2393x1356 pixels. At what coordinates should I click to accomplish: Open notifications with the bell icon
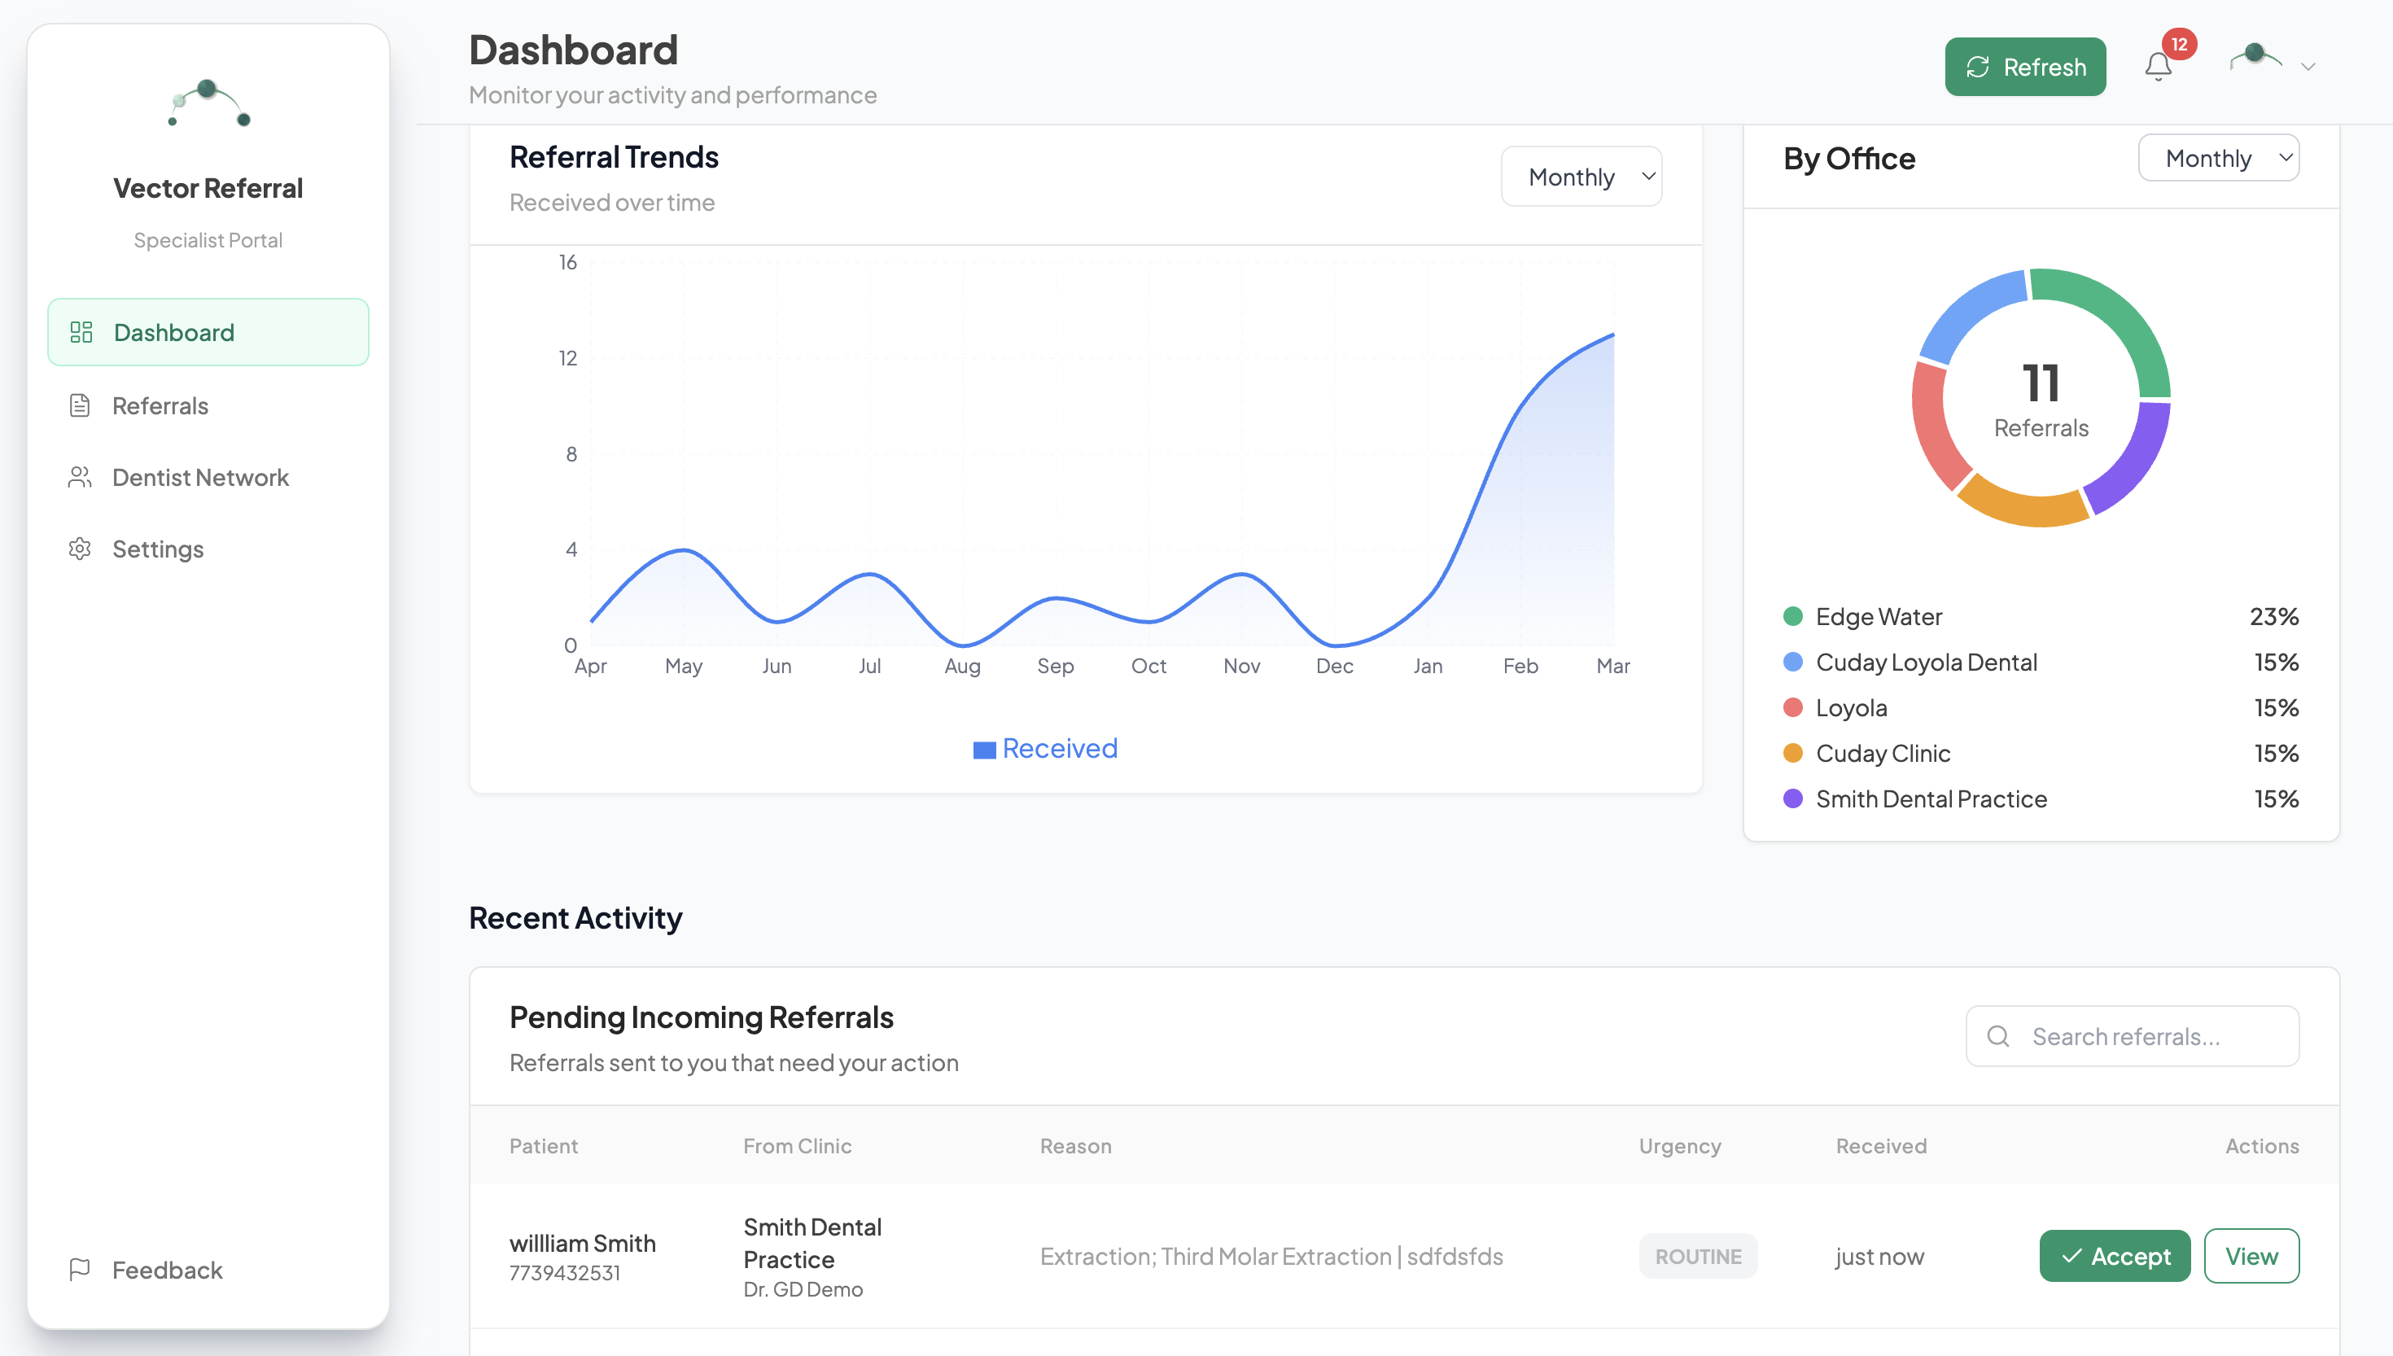point(2159,66)
